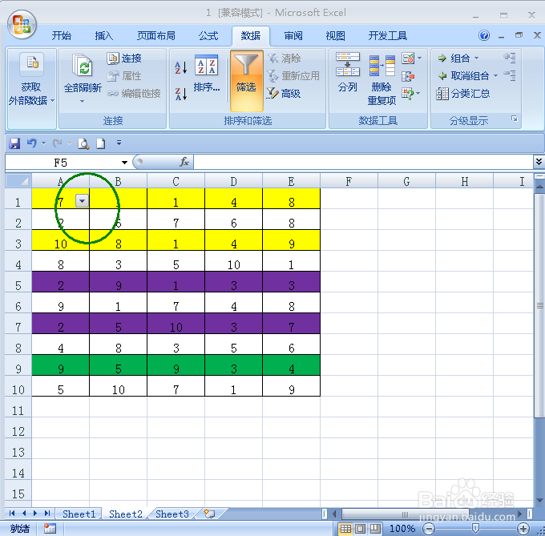Go to the last sheet navigation arrow
The height and width of the screenshot is (536, 545).
[47, 513]
